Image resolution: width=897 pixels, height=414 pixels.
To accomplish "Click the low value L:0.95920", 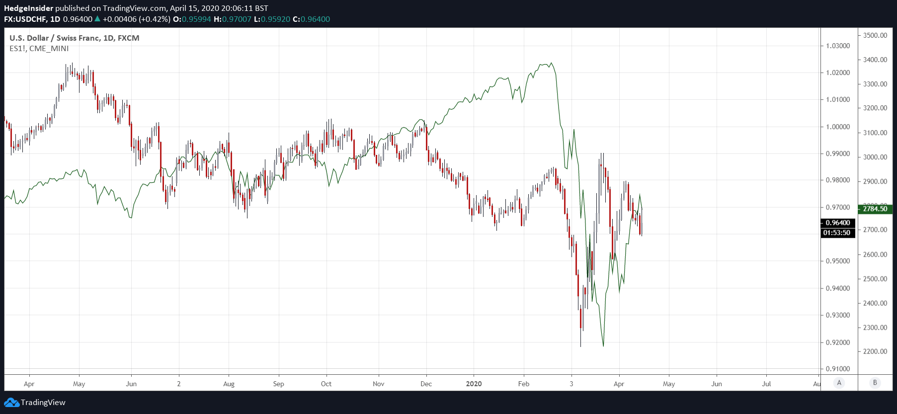I will pyautogui.click(x=272, y=19).
